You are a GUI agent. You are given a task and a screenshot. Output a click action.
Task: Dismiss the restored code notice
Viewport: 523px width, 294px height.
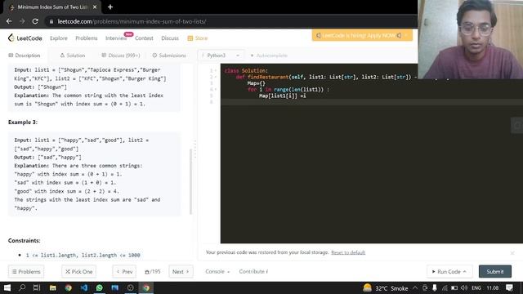pyautogui.click(x=512, y=253)
